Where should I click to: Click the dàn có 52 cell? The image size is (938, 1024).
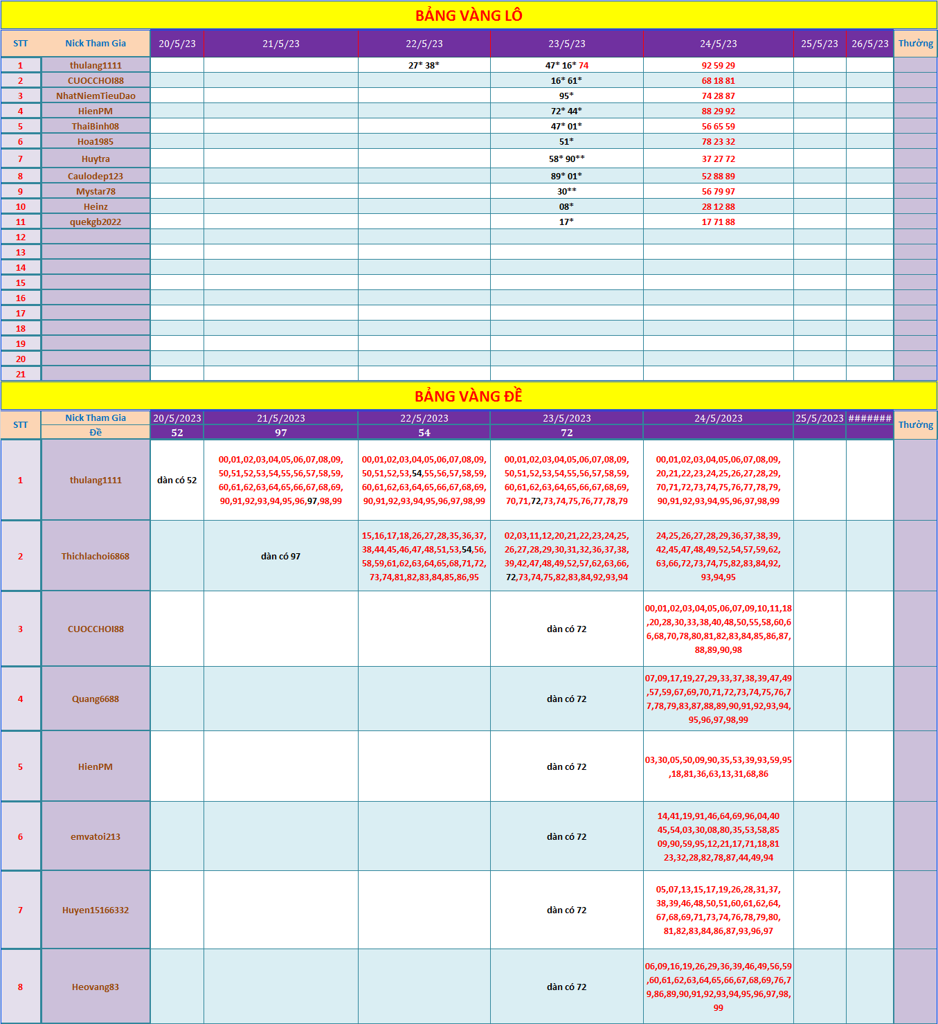177,480
